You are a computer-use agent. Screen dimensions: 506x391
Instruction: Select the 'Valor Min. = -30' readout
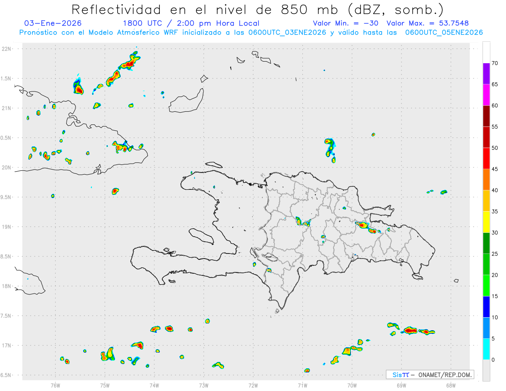coord(345,23)
